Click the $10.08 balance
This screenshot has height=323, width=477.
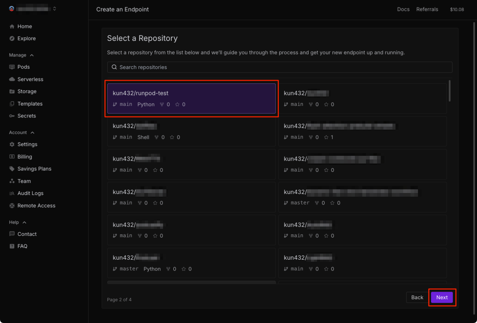pos(457,10)
